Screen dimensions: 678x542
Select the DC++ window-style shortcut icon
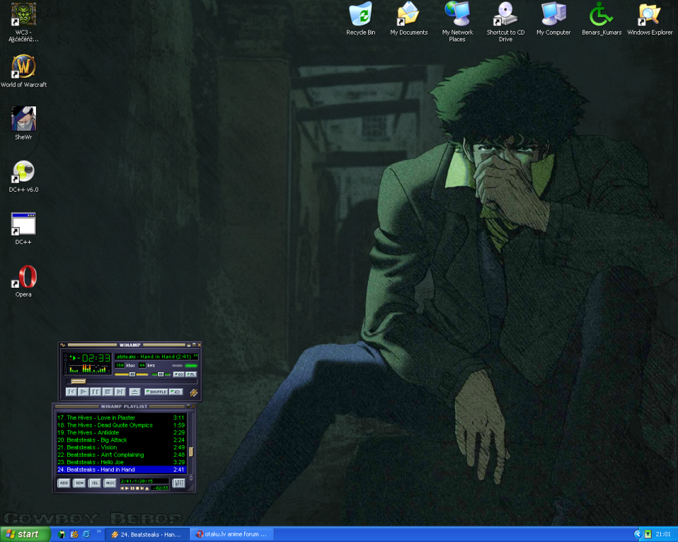click(x=23, y=228)
